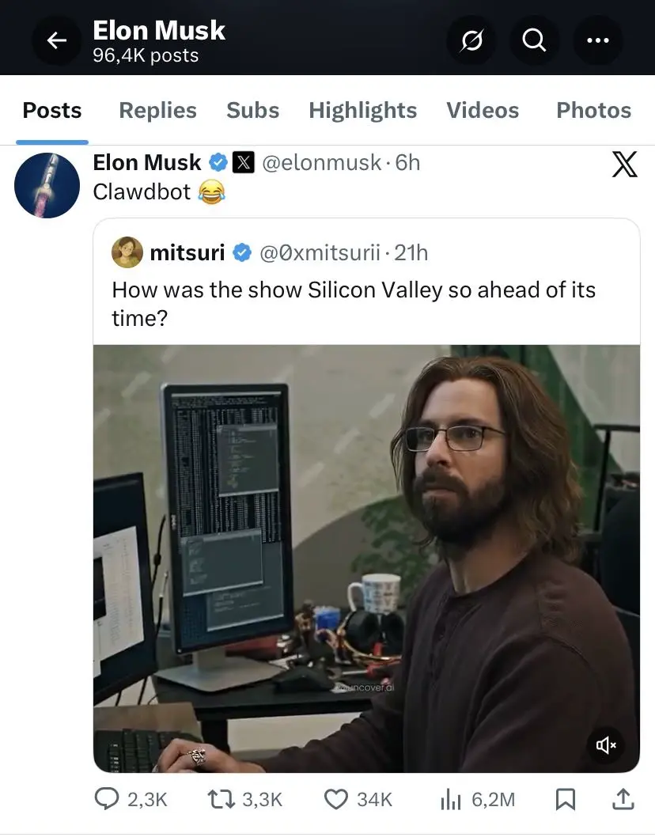This screenshot has width=655, height=837.
Task: Unmute the video using speaker icon
Action: tap(605, 744)
